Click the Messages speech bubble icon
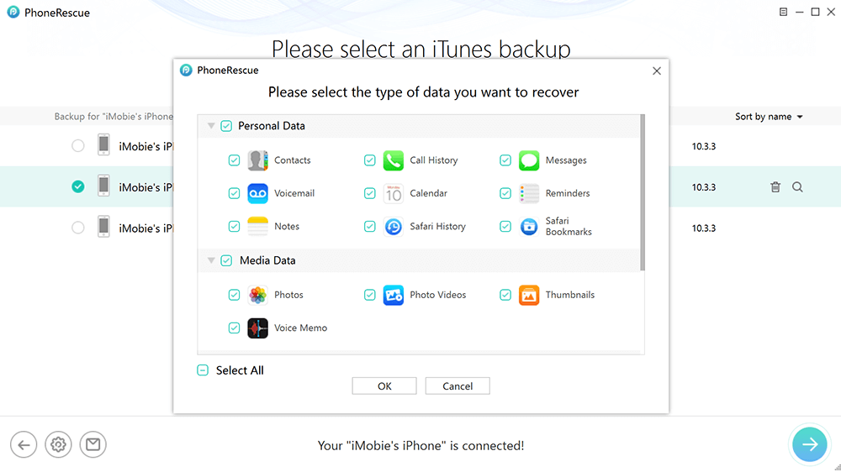Screen dimensions: 841x472 point(529,160)
